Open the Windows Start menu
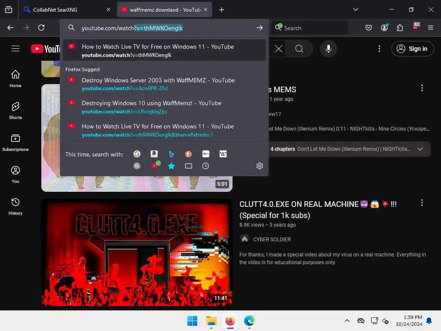 point(193,321)
